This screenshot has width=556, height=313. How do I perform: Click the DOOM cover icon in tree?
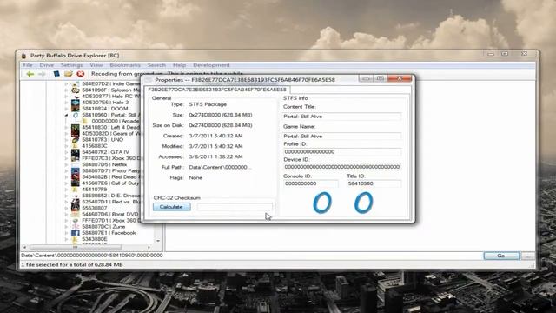click(x=76, y=109)
